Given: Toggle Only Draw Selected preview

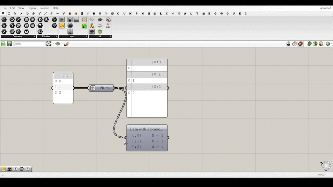Looking at the screenshot, I should (310, 44).
